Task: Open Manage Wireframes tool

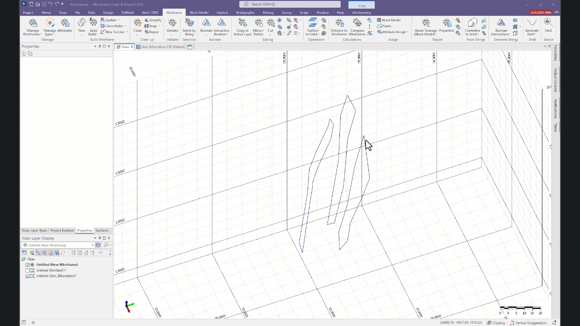Action: point(32,27)
